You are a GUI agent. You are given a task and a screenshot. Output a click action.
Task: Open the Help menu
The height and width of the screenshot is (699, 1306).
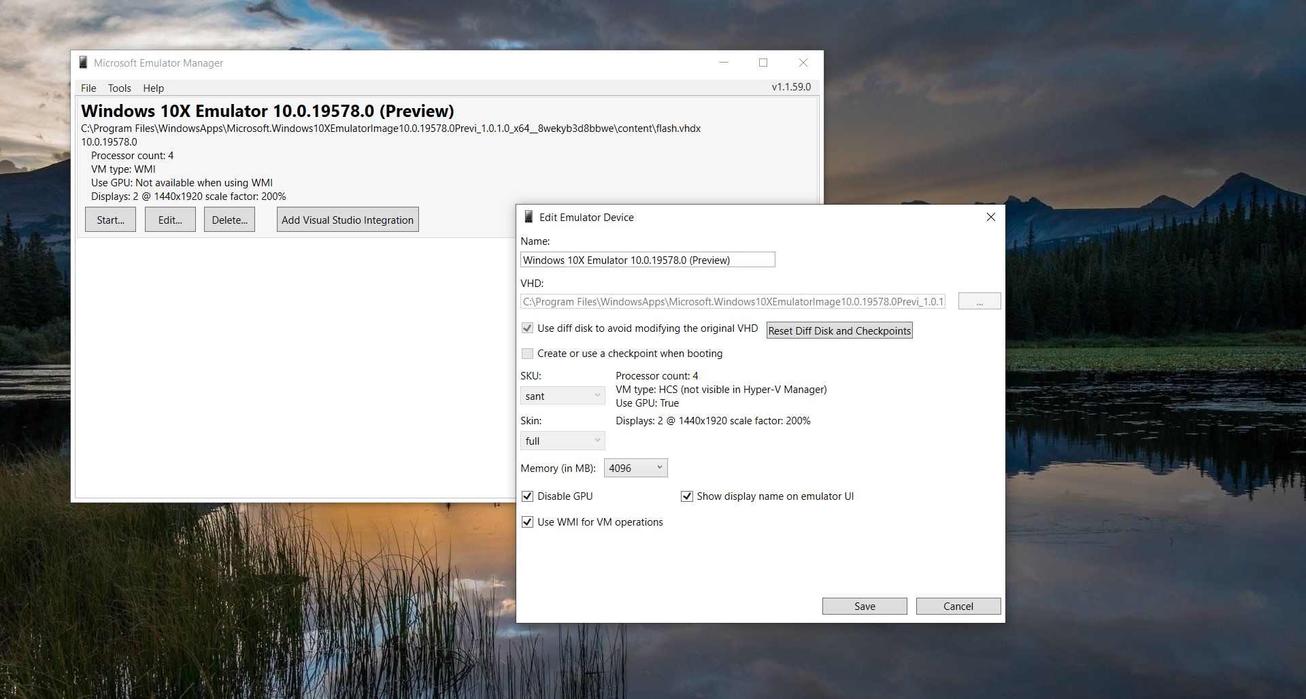tap(153, 88)
